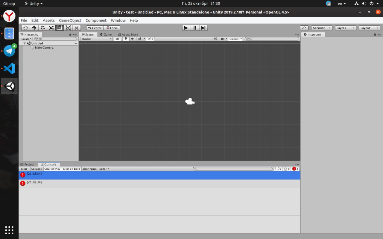Open scene effects dropdown arrow
The image size is (383, 239).
pos(145,39)
